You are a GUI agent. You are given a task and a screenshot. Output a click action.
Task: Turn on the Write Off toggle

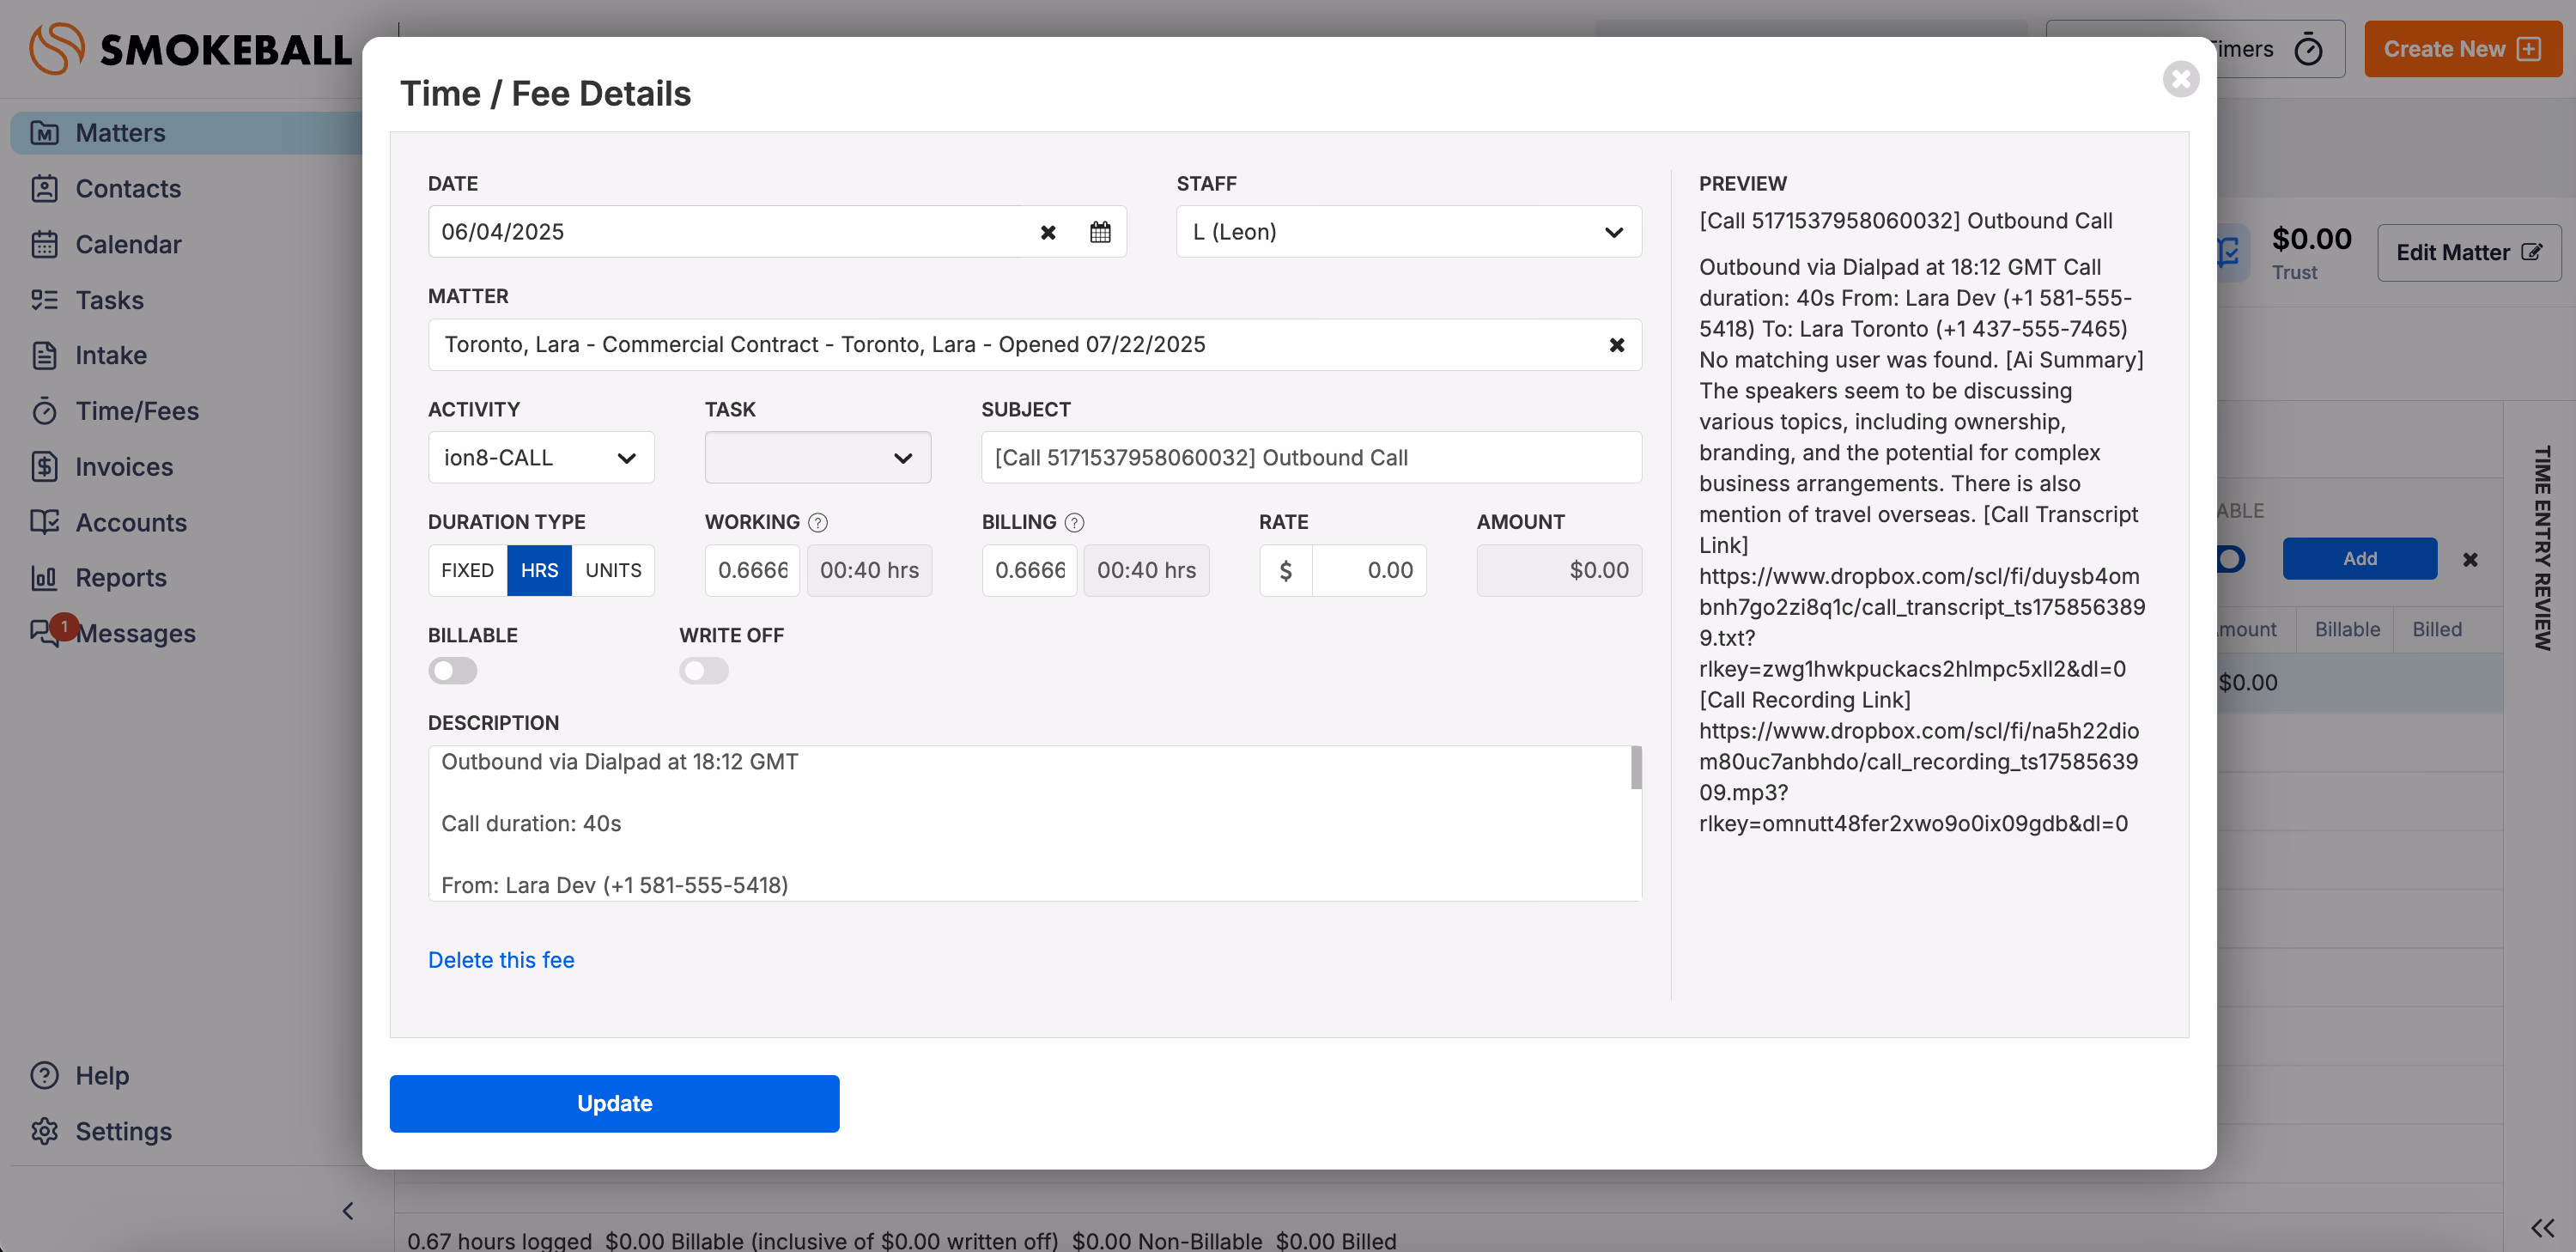tap(704, 670)
